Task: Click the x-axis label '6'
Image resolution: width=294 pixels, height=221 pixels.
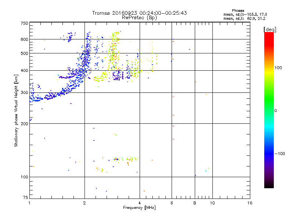Action: point(172,203)
